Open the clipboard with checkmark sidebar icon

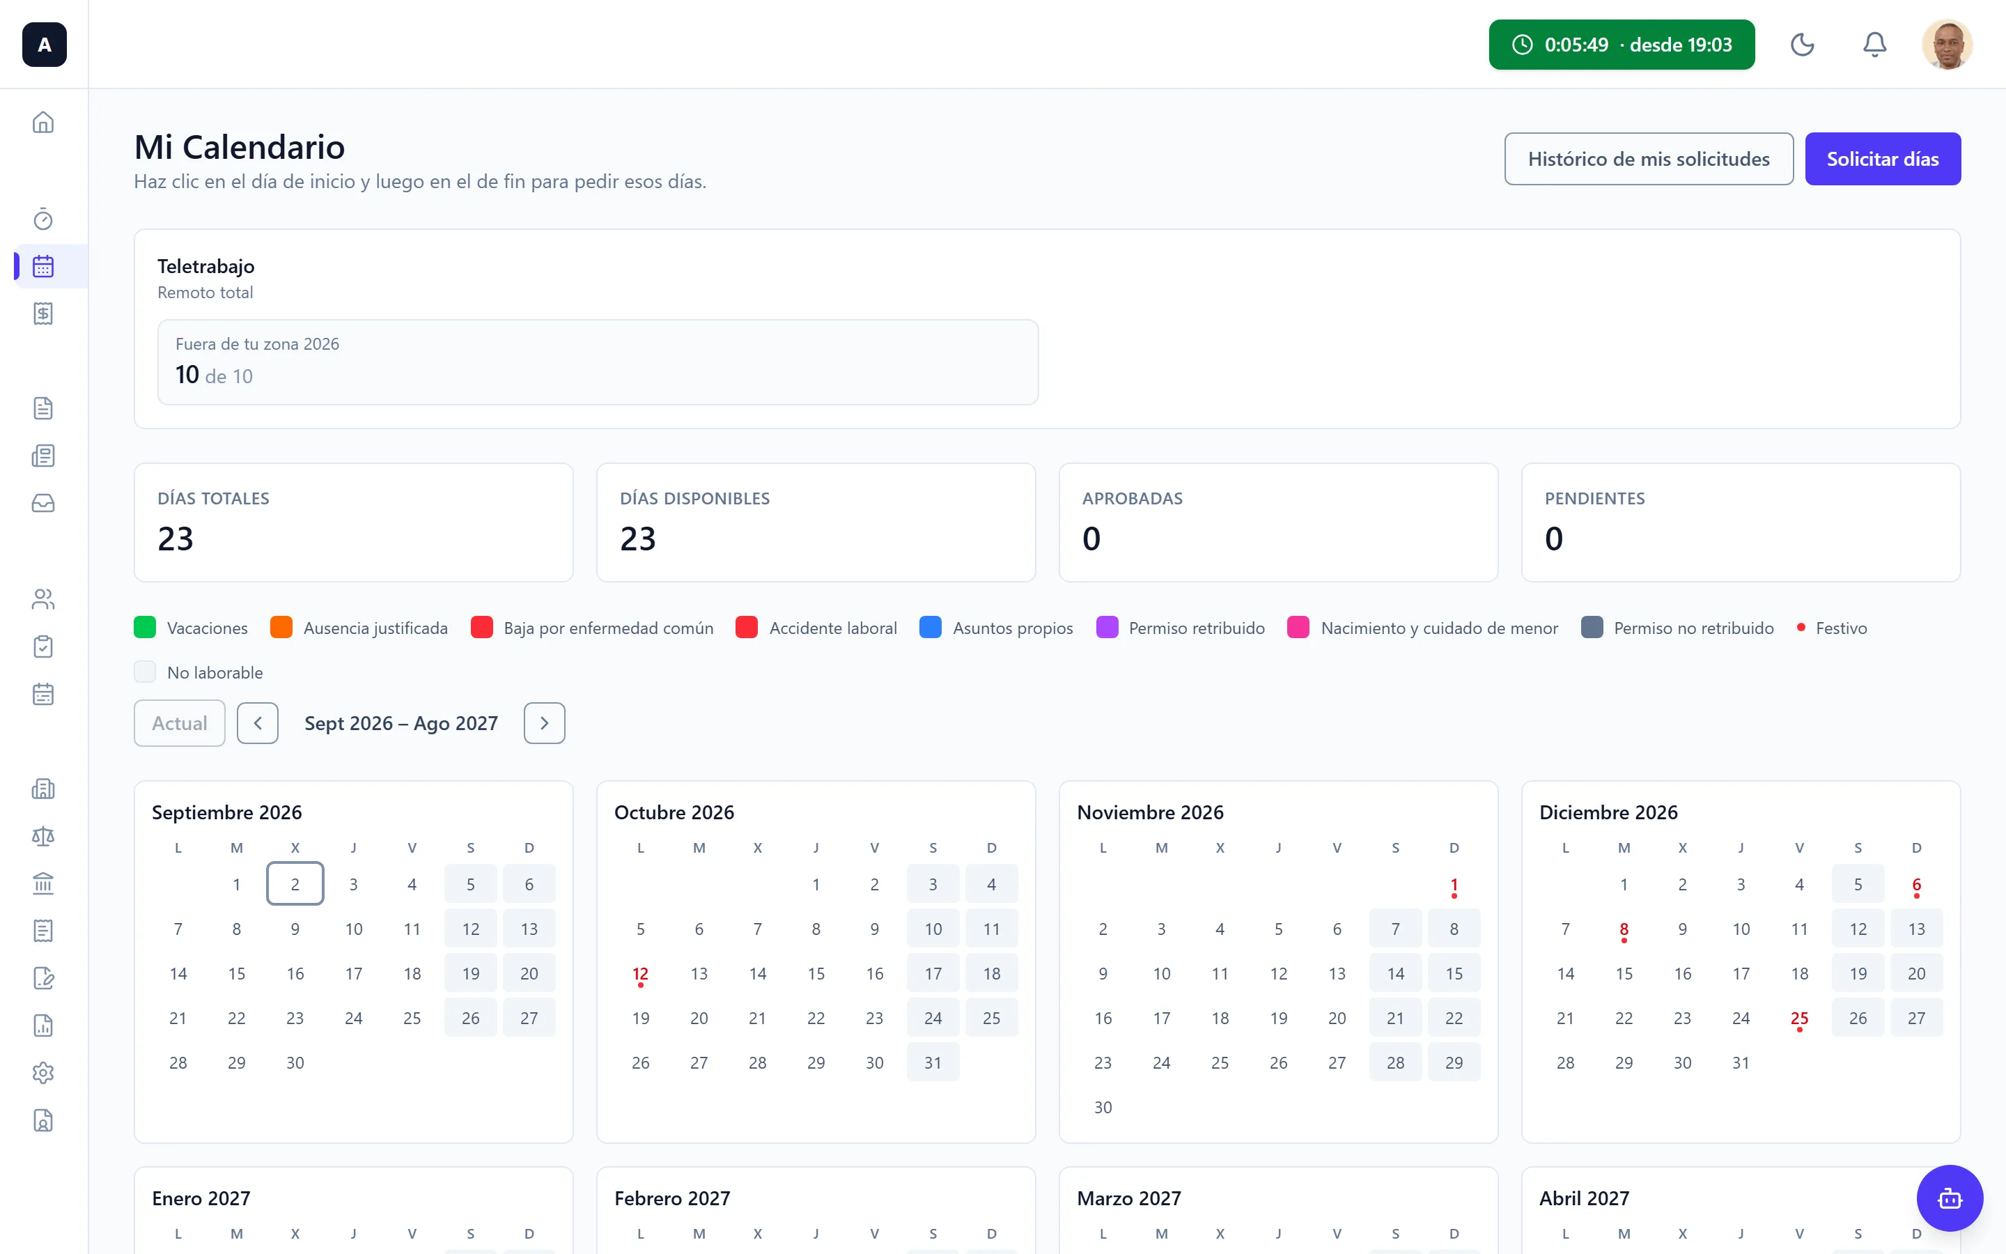tap(43, 646)
